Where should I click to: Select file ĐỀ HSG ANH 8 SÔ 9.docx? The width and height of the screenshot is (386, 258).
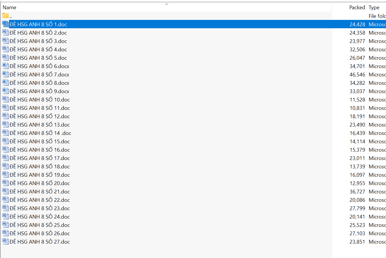point(39,91)
